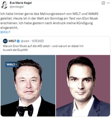
Task: Click the blue verified badge beside WELT
Action: click(x=18, y=41)
